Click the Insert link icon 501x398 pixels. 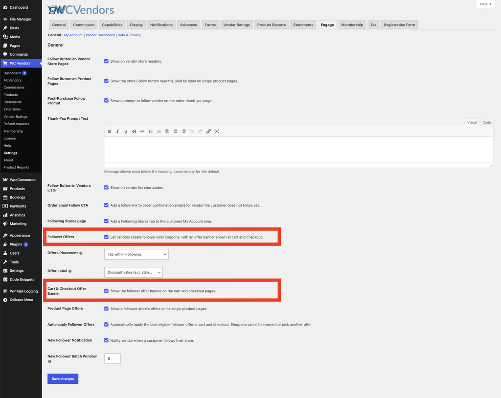point(208,132)
